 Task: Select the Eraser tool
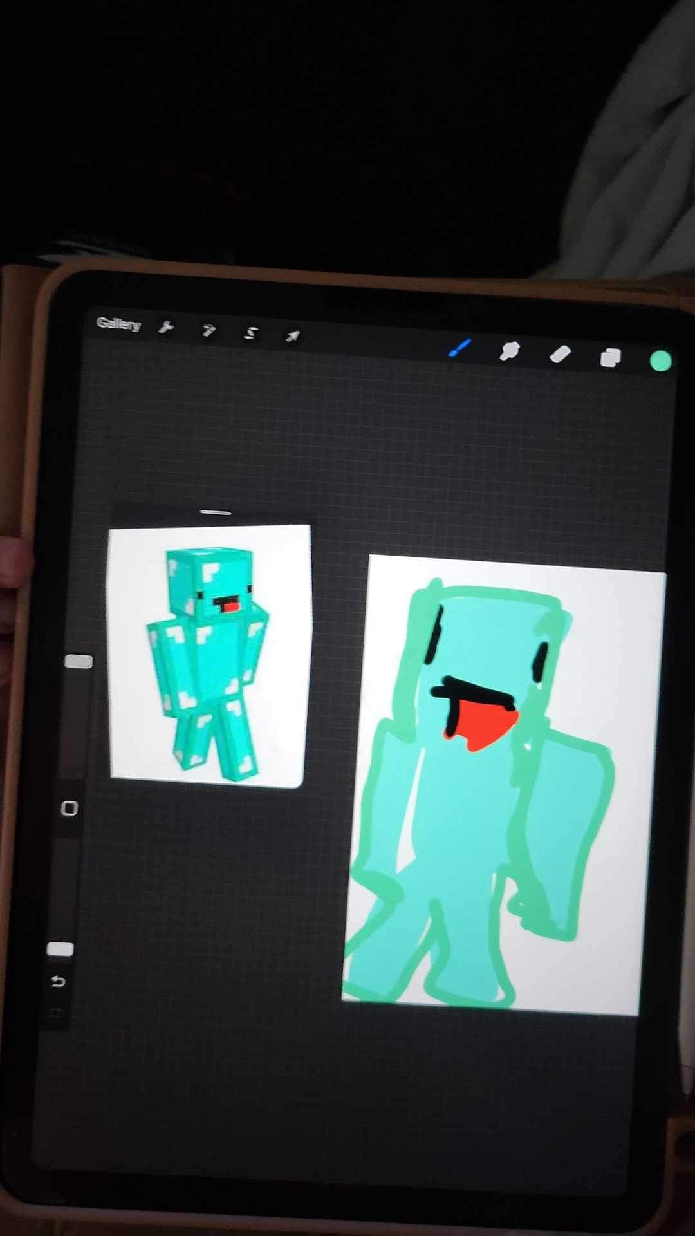pos(561,354)
